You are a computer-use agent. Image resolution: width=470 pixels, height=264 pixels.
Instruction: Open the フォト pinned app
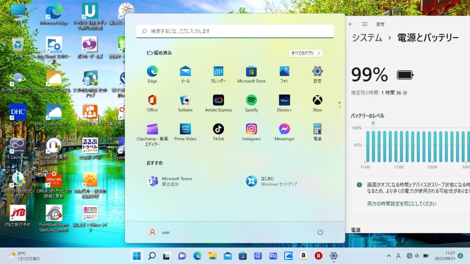(x=284, y=74)
